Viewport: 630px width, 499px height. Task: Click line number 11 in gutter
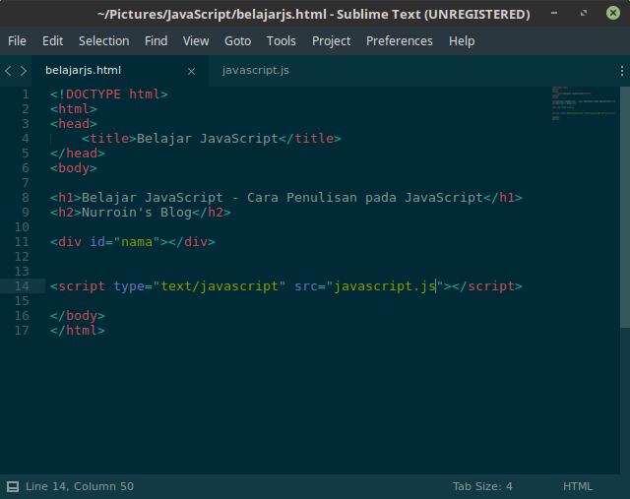point(22,242)
